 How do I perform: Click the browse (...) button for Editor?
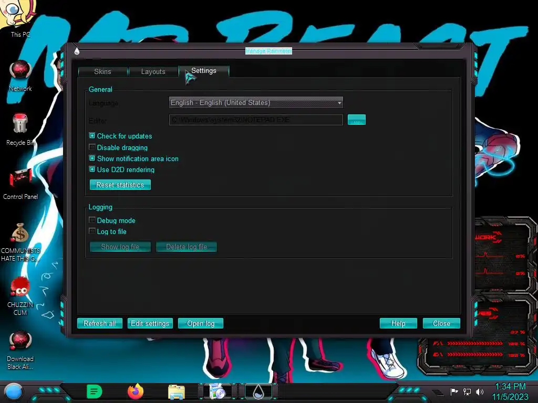coord(357,120)
